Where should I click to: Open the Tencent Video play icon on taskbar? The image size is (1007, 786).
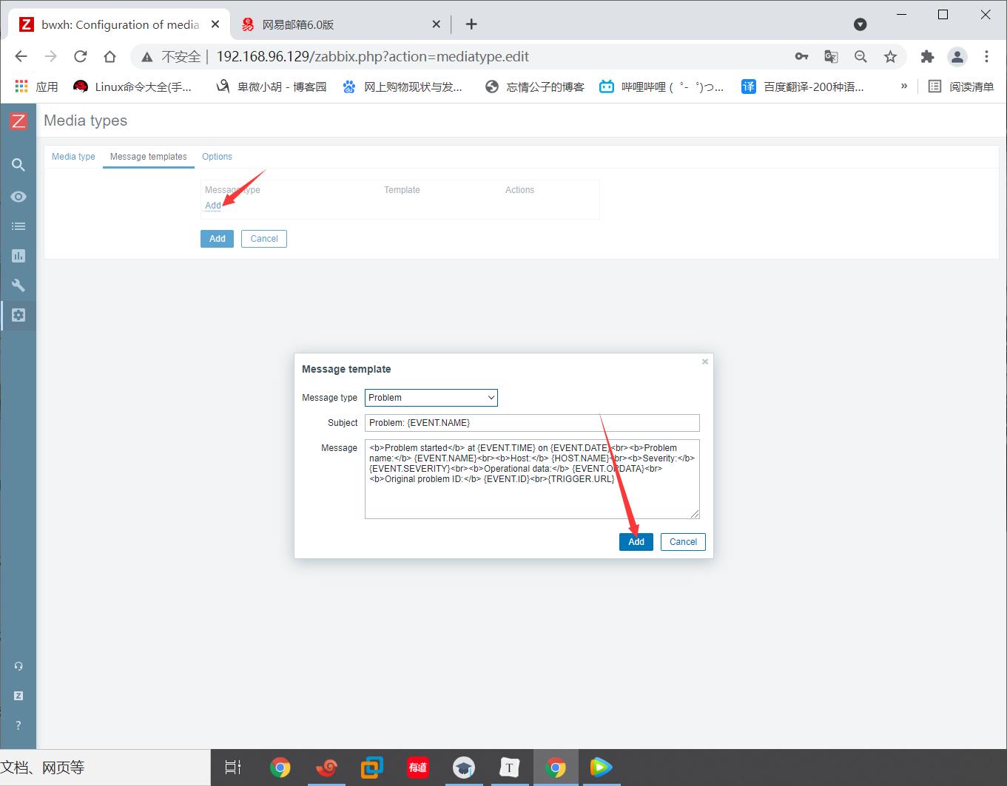601,768
